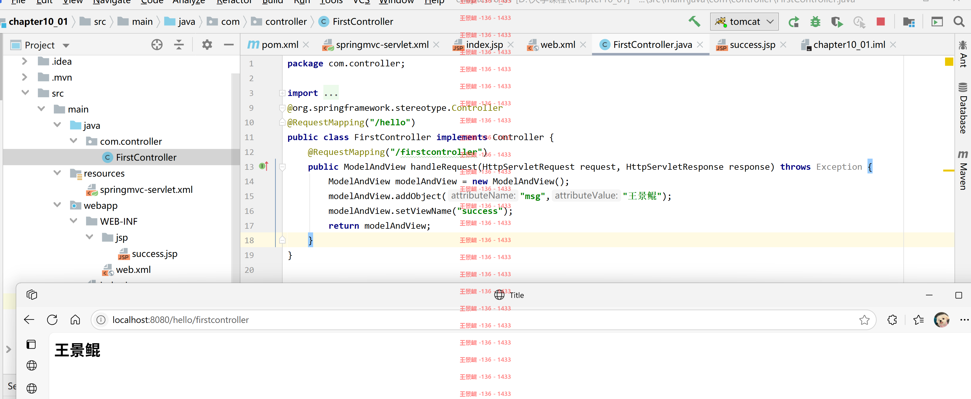Close the pom.xml tab
The width and height of the screenshot is (971, 399).
point(306,45)
